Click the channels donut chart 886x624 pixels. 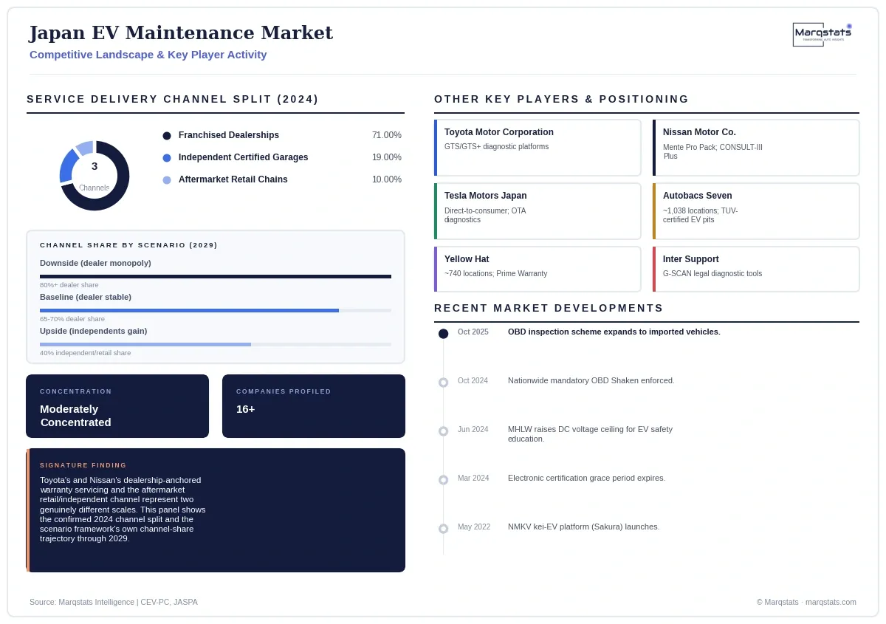click(x=95, y=176)
